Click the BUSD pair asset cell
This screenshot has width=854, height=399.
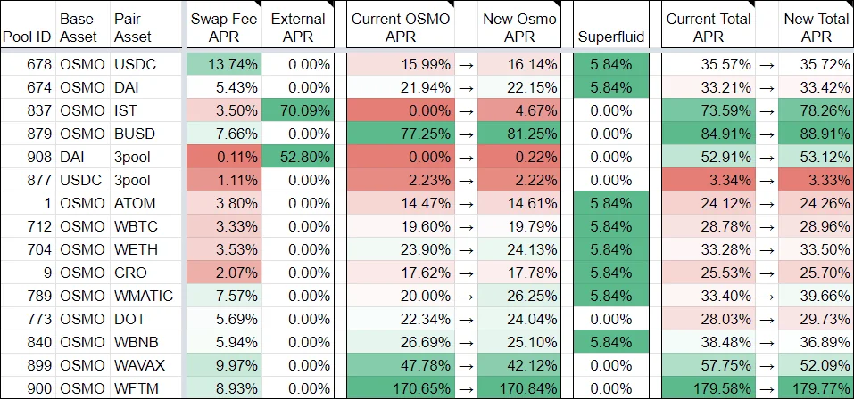click(x=146, y=134)
